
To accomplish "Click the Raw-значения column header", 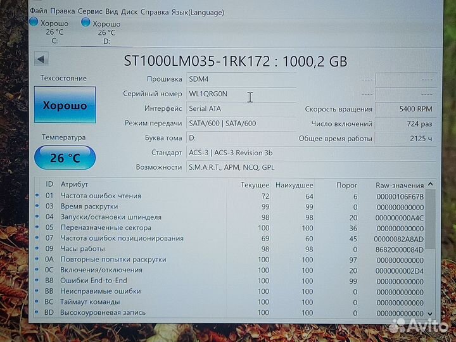I will click(400, 185).
